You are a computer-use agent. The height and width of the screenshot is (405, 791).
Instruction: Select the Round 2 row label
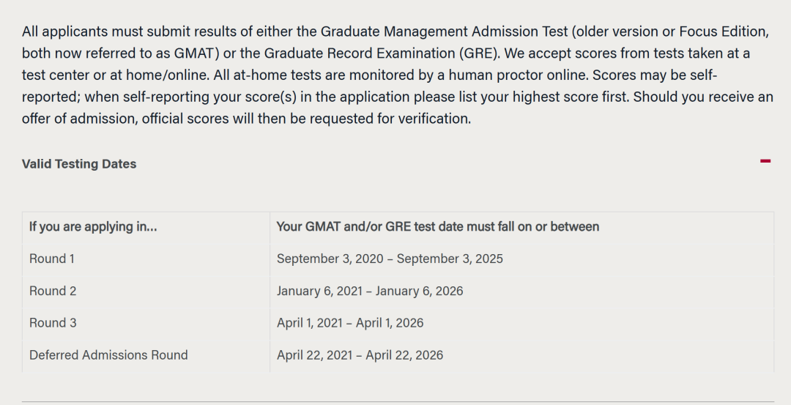click(53, 291)
